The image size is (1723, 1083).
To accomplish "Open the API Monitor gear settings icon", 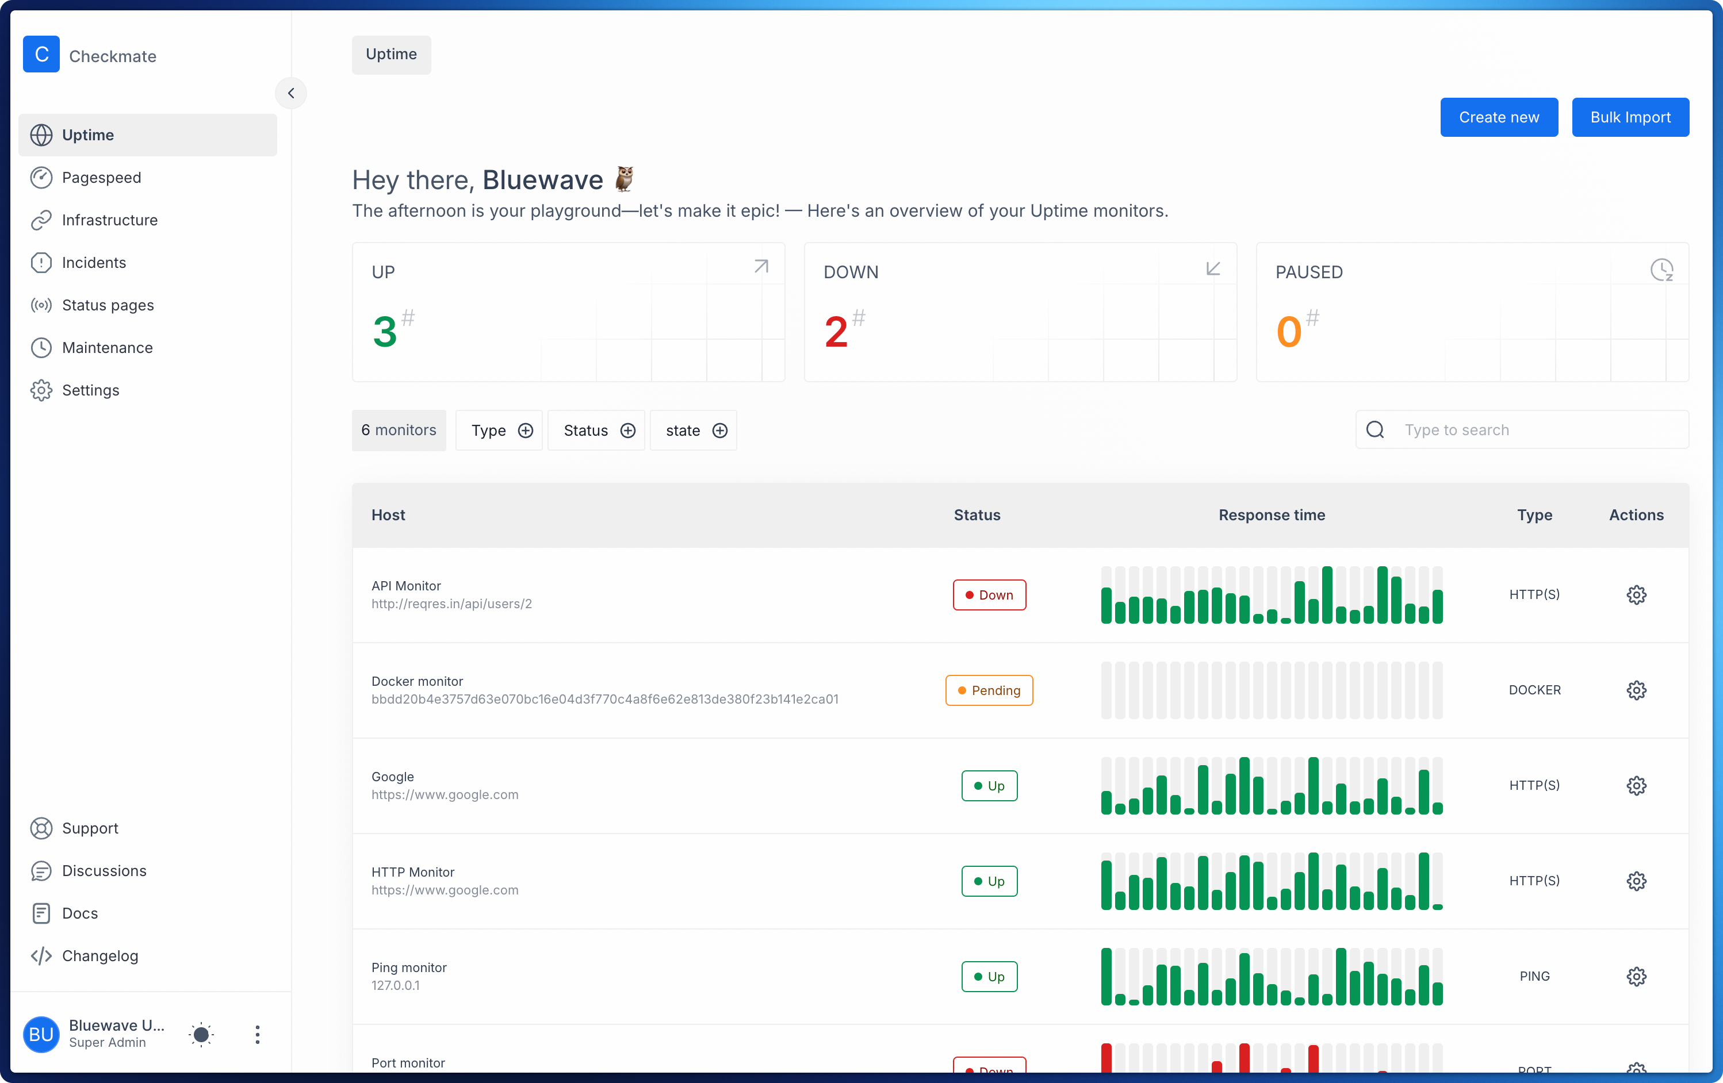I will pyautogui.click(x=1636, y=594).
